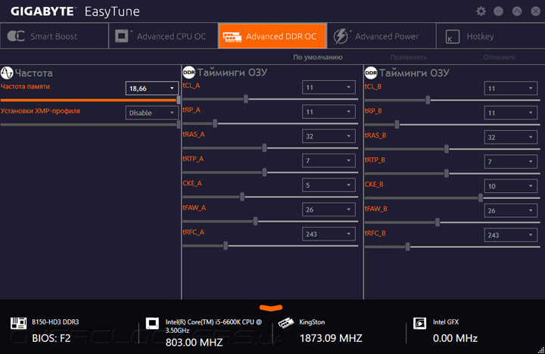Screen dimensions: 545x354
Task: Click the RAM module icon next to KingSton
Action: (x=285, y=323)
